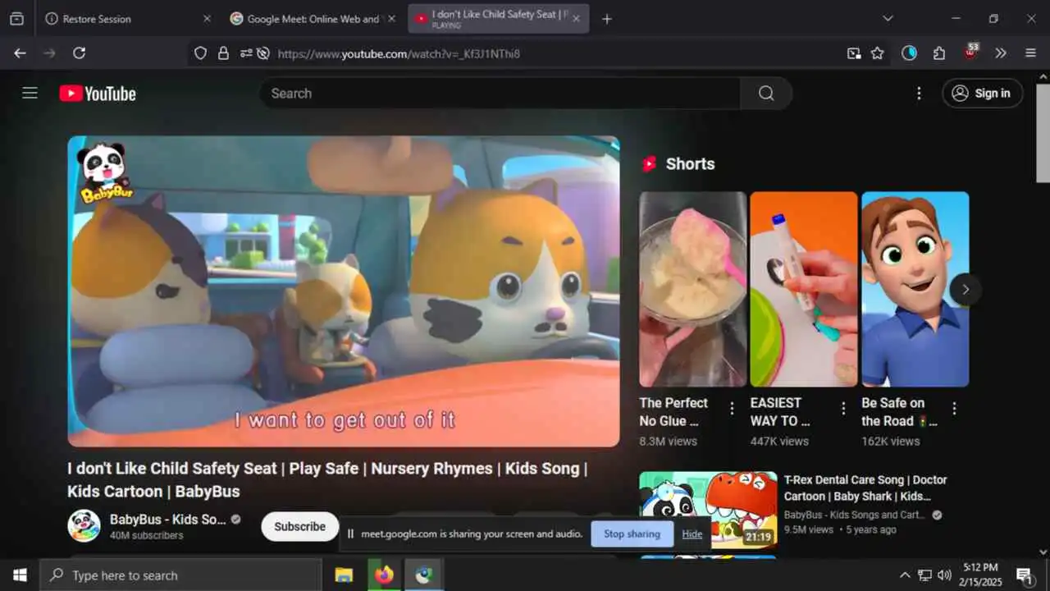Open File Explorer from taskbar
Screen dimensions: 1050x591
344,575
